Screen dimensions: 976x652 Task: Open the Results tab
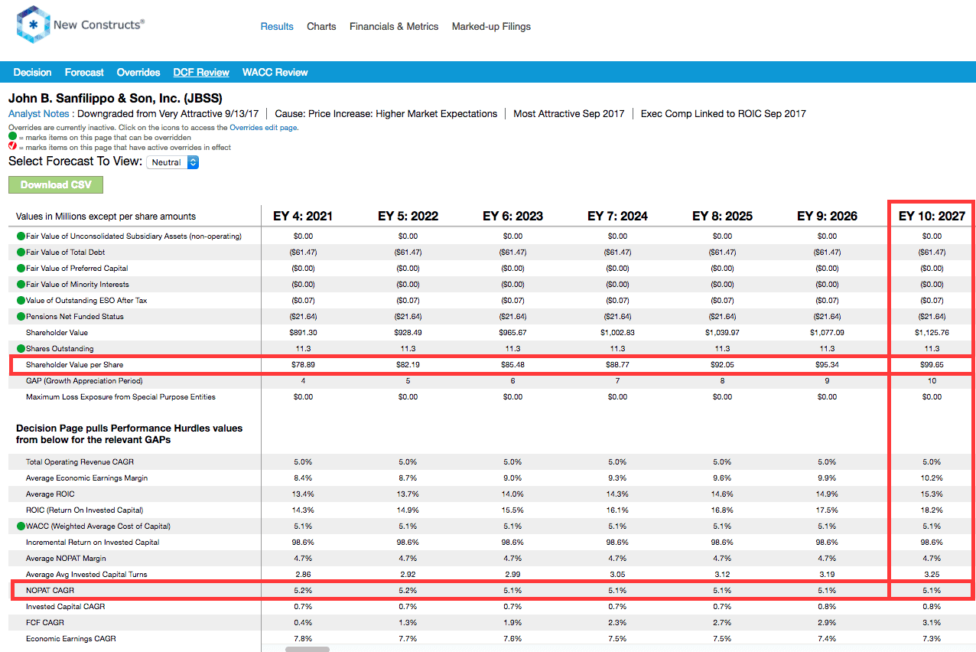tap(277, 26)
